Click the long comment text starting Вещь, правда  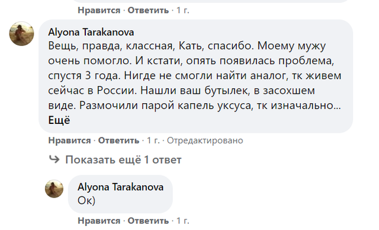[195, 75]
